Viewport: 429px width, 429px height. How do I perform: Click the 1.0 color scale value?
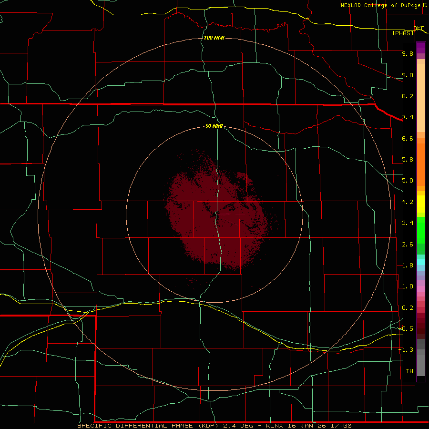click(x=408, y=286)
